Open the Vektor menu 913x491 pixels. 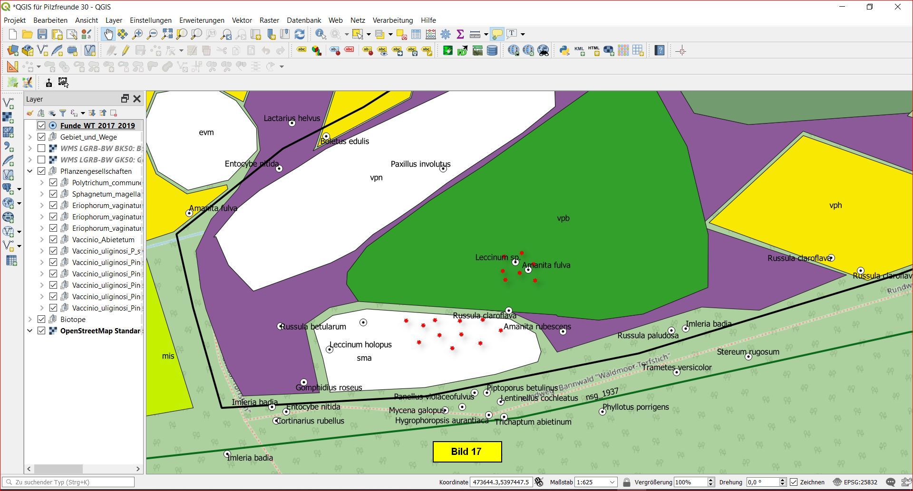coord(242,20)
